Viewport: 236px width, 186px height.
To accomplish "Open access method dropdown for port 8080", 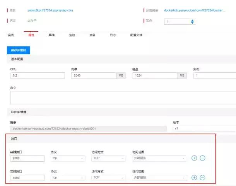I will 108,158.
